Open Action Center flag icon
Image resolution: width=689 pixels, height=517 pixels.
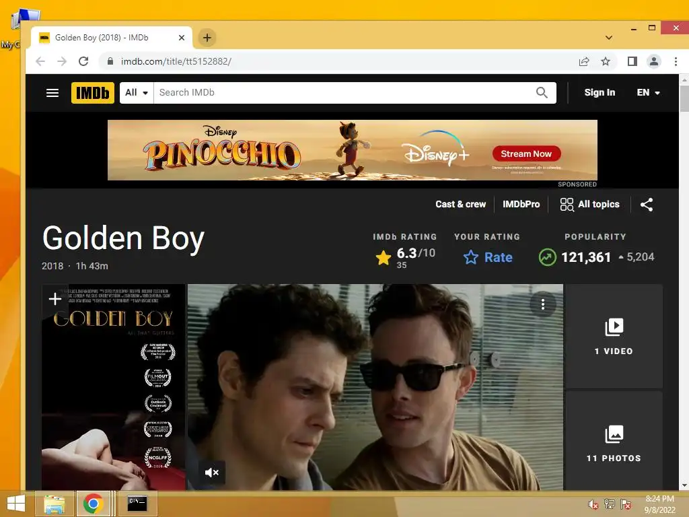pos(626,504)
